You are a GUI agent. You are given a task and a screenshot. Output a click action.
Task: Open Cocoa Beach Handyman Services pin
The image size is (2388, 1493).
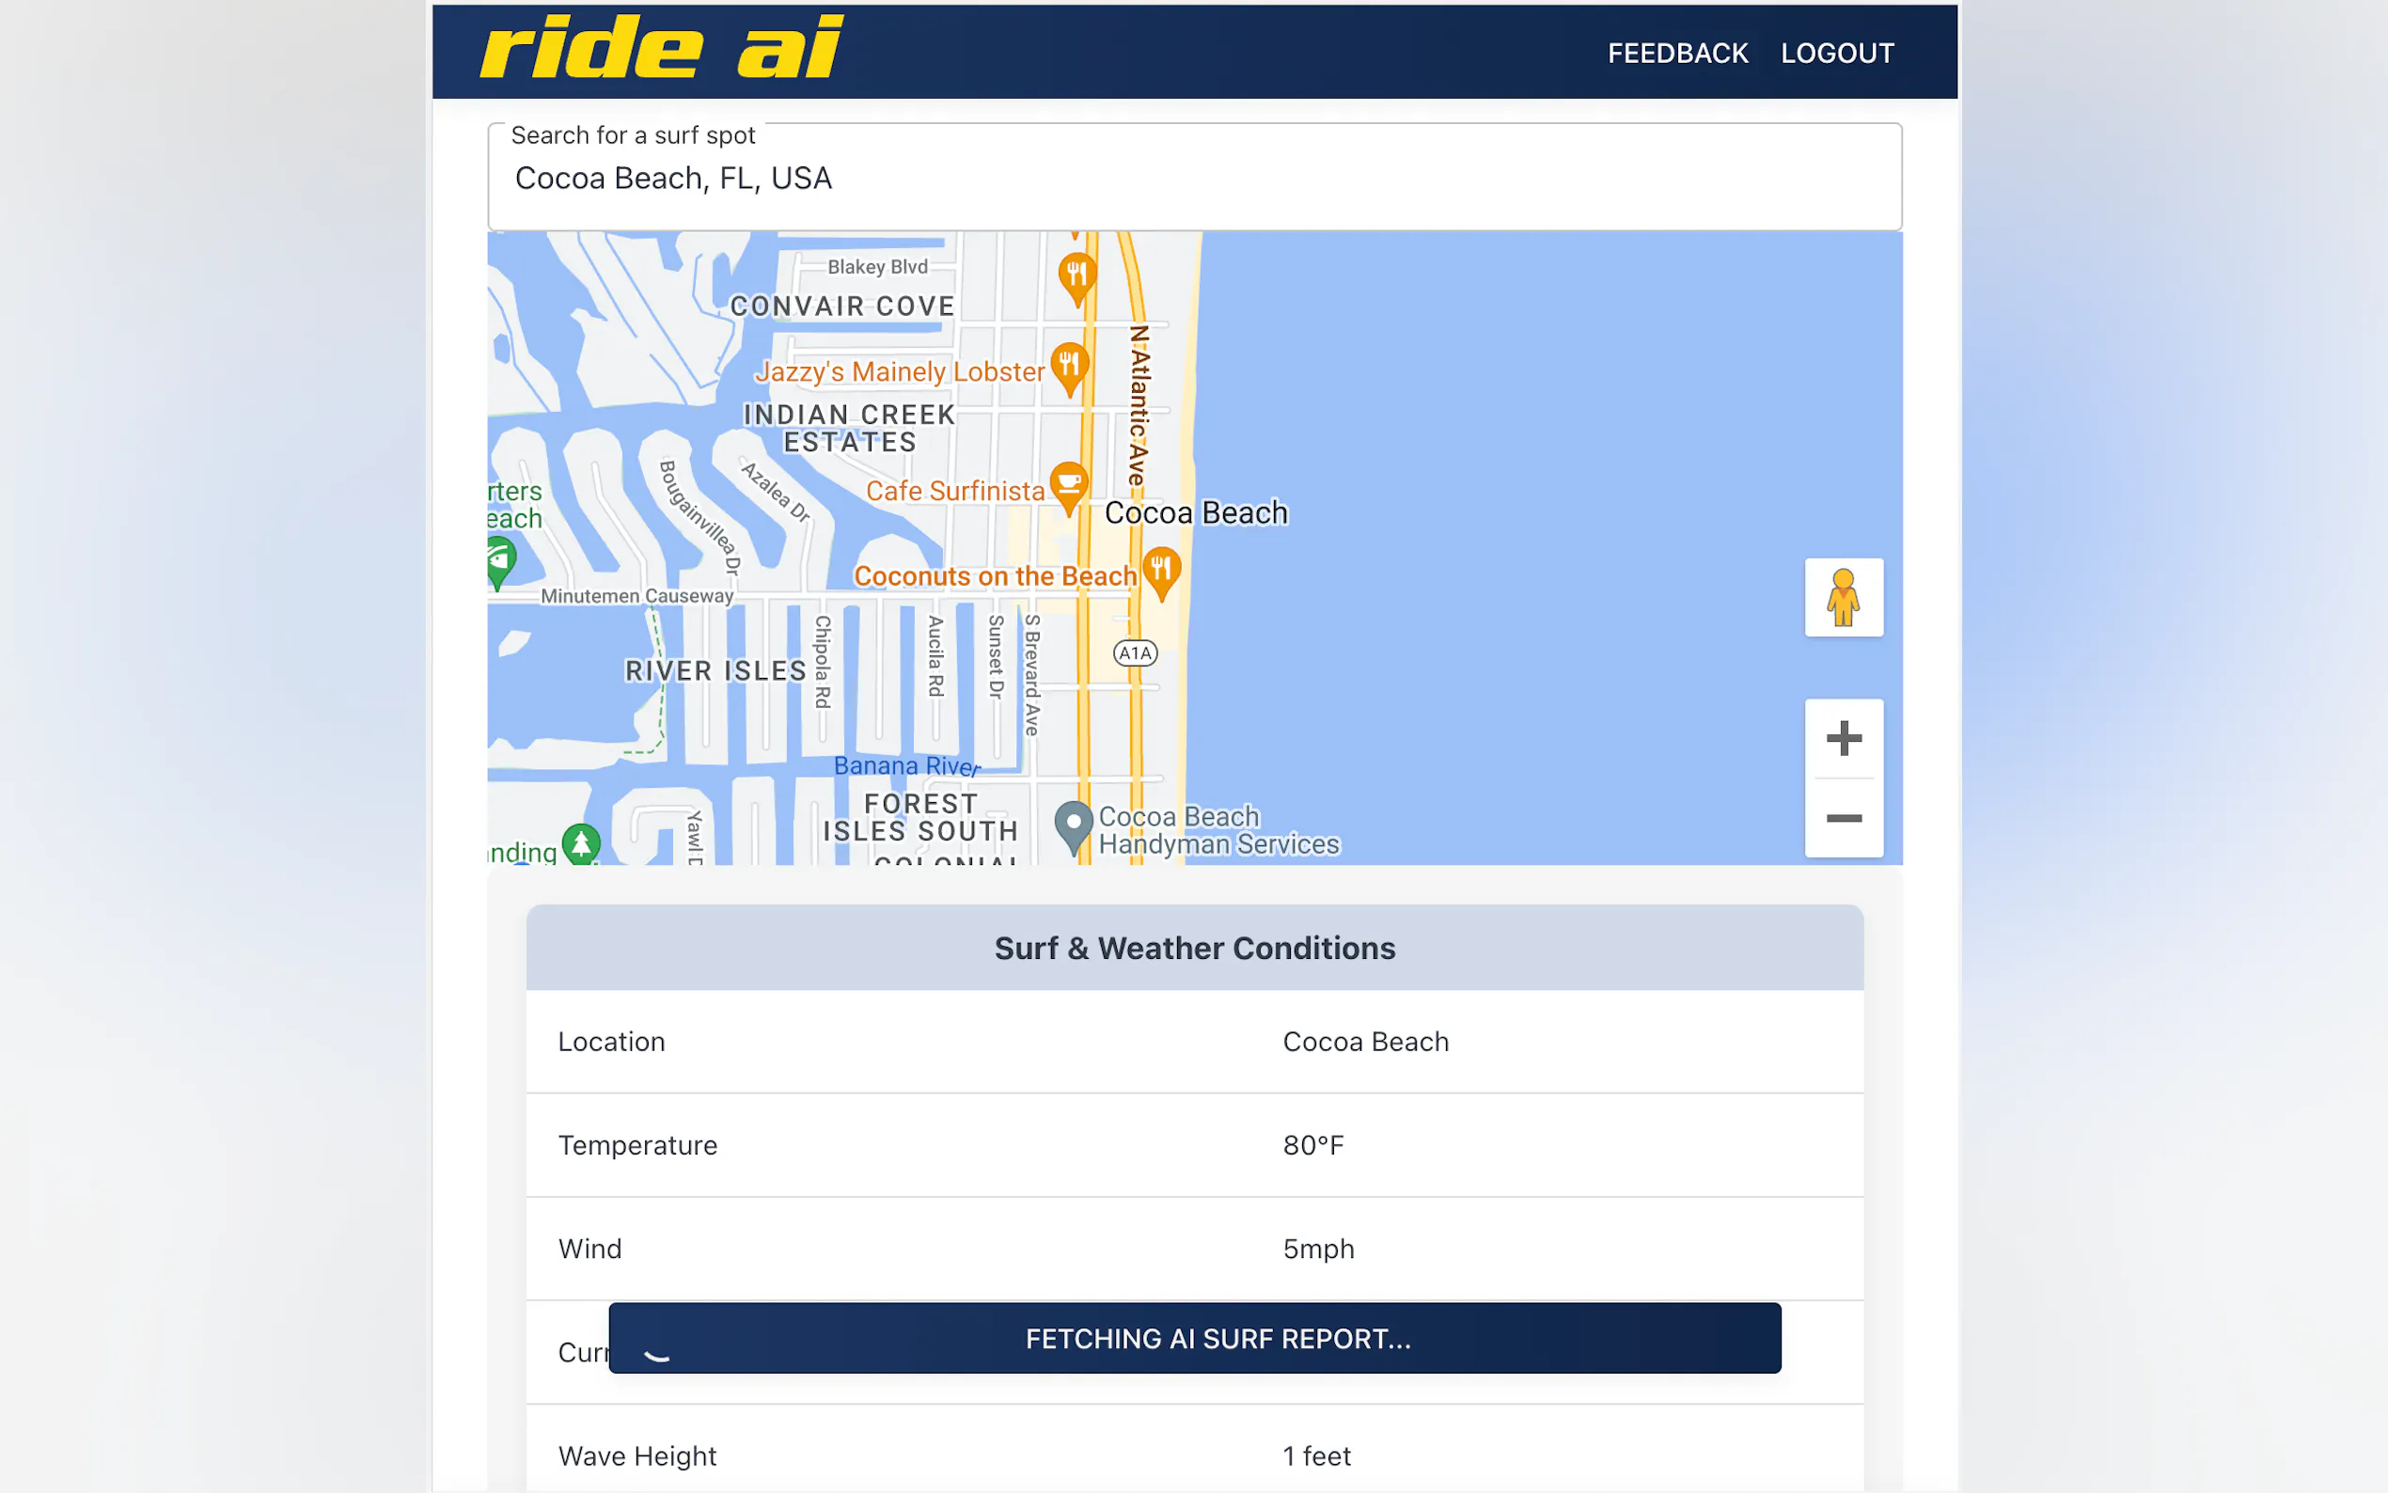pos(1073,825)
